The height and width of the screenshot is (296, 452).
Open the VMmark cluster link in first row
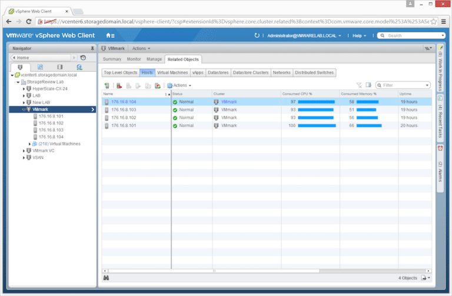(229, 102)
